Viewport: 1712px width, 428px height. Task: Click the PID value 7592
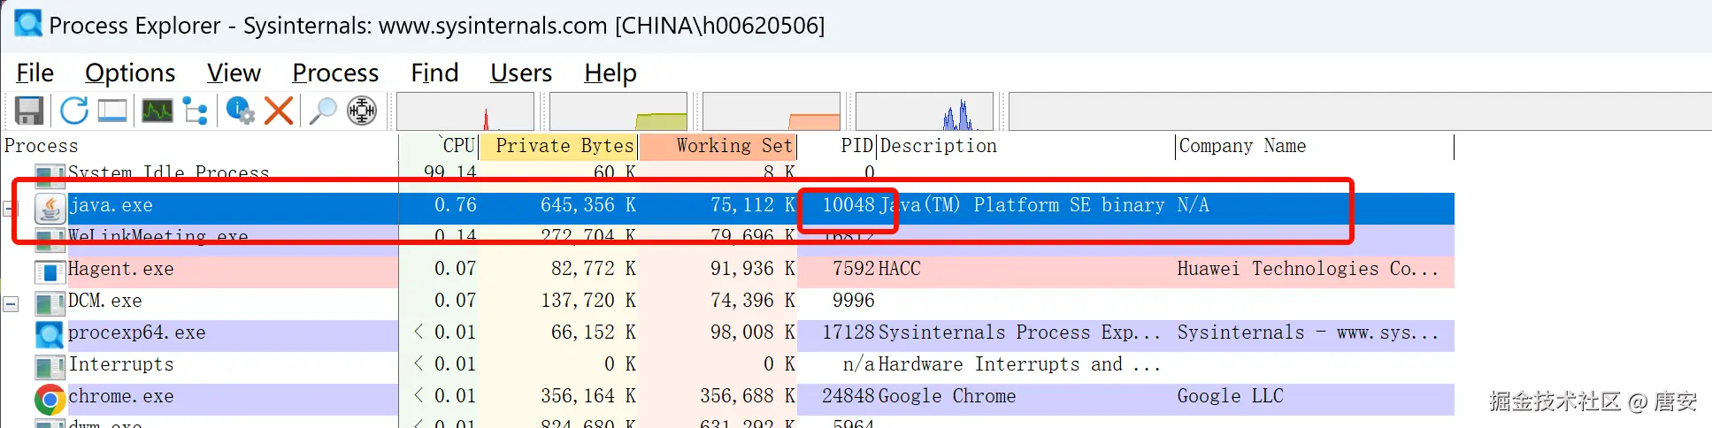[x=854, y=270]
